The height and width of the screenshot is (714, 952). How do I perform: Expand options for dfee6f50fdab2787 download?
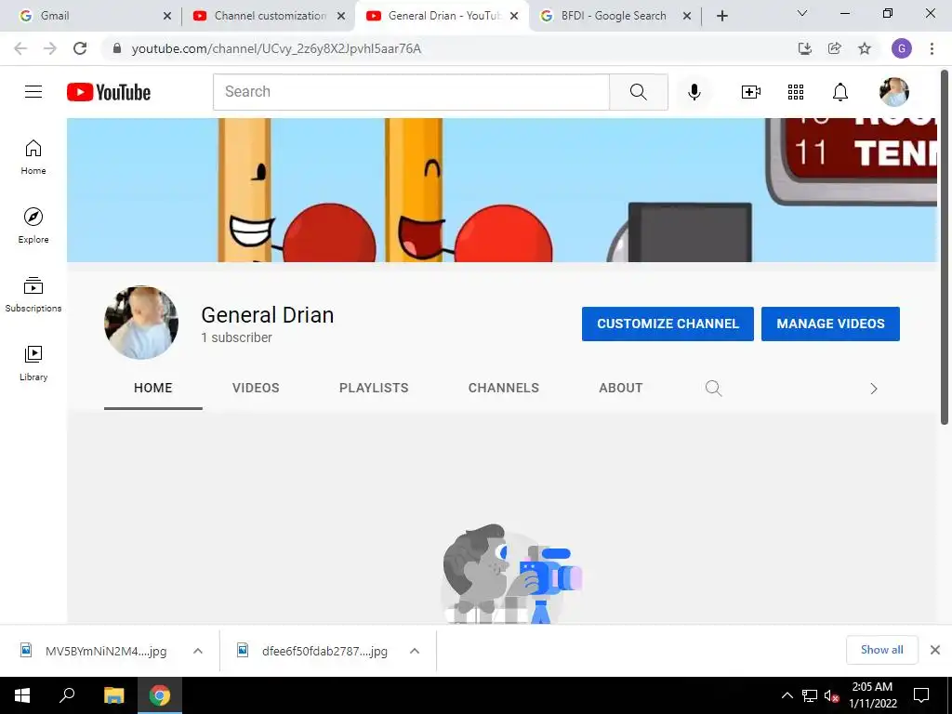pos(415,651)
